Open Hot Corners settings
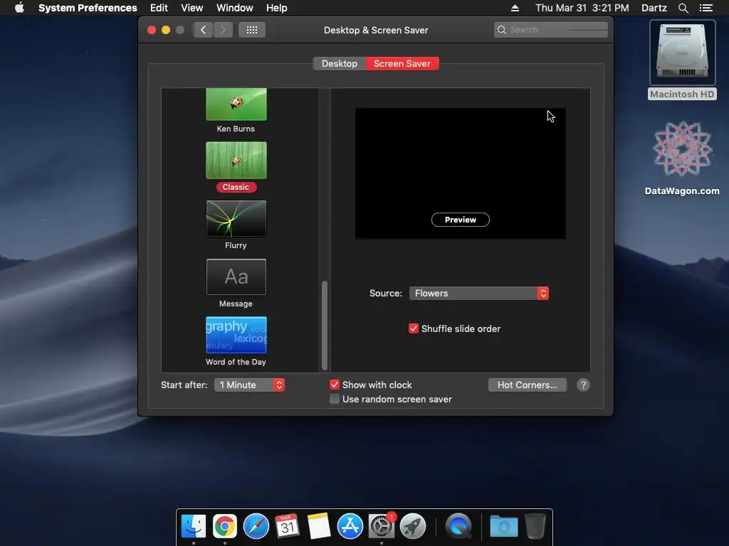Viewport: 729px width, 546px height. click(x=528, y=385)
